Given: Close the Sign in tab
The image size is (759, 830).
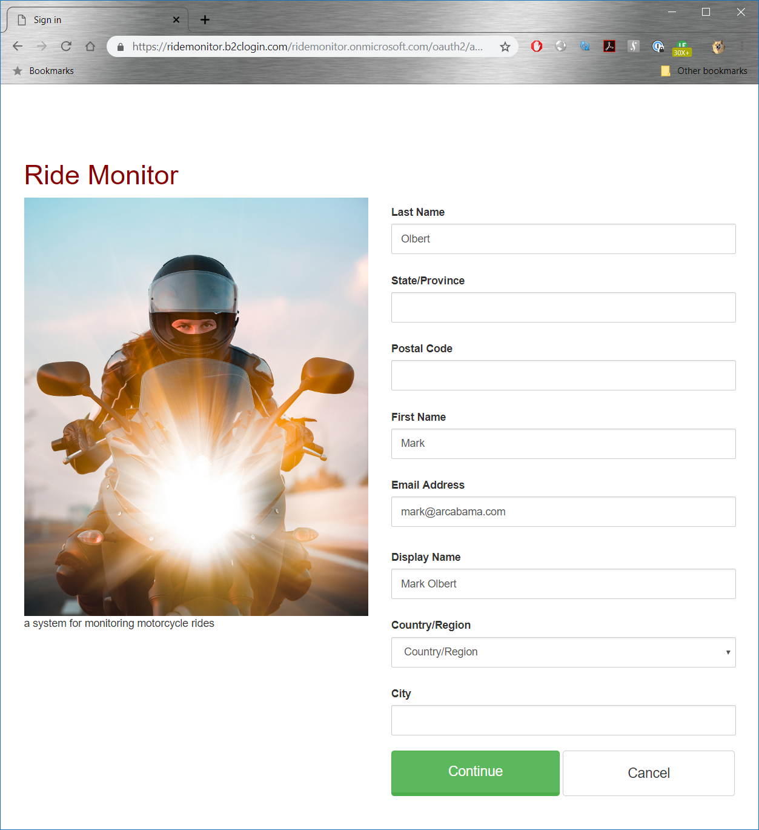Looking at the screenshot, I should [176, 19].
